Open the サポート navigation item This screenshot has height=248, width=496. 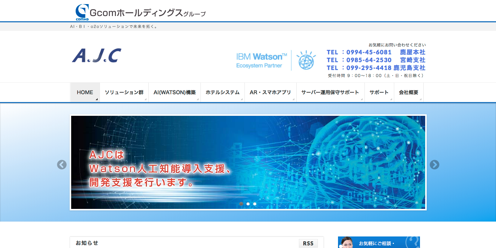(x=379, y=92)
